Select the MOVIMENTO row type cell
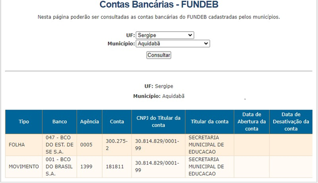 pos(24,167)
